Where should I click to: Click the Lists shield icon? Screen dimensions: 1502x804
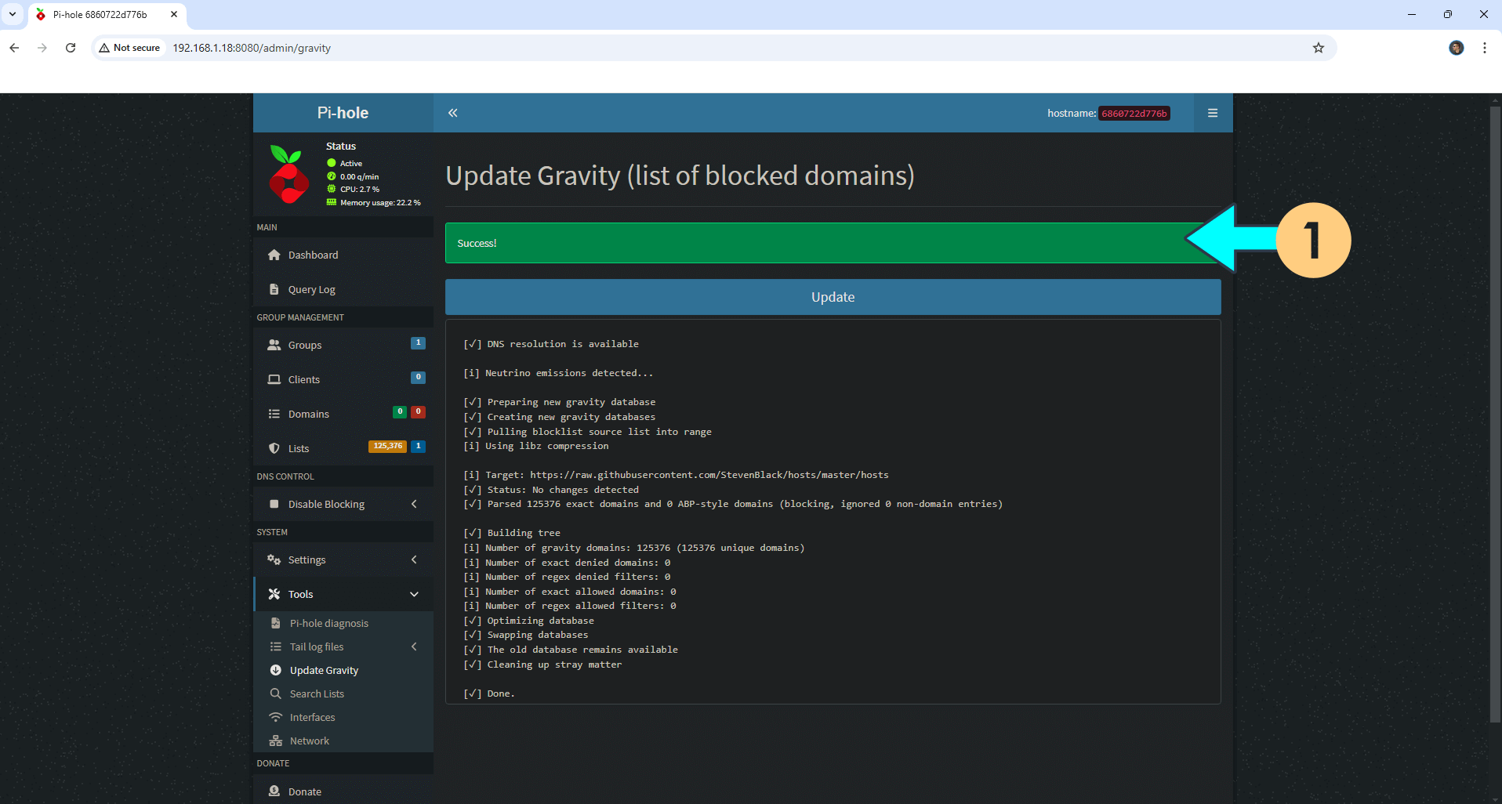274,448
